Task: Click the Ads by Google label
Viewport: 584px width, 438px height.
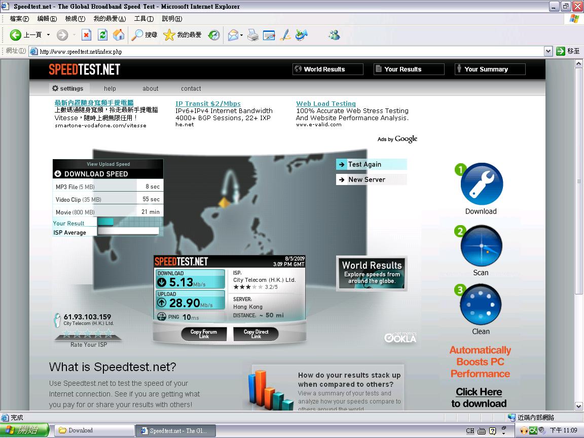Action: 397,139
